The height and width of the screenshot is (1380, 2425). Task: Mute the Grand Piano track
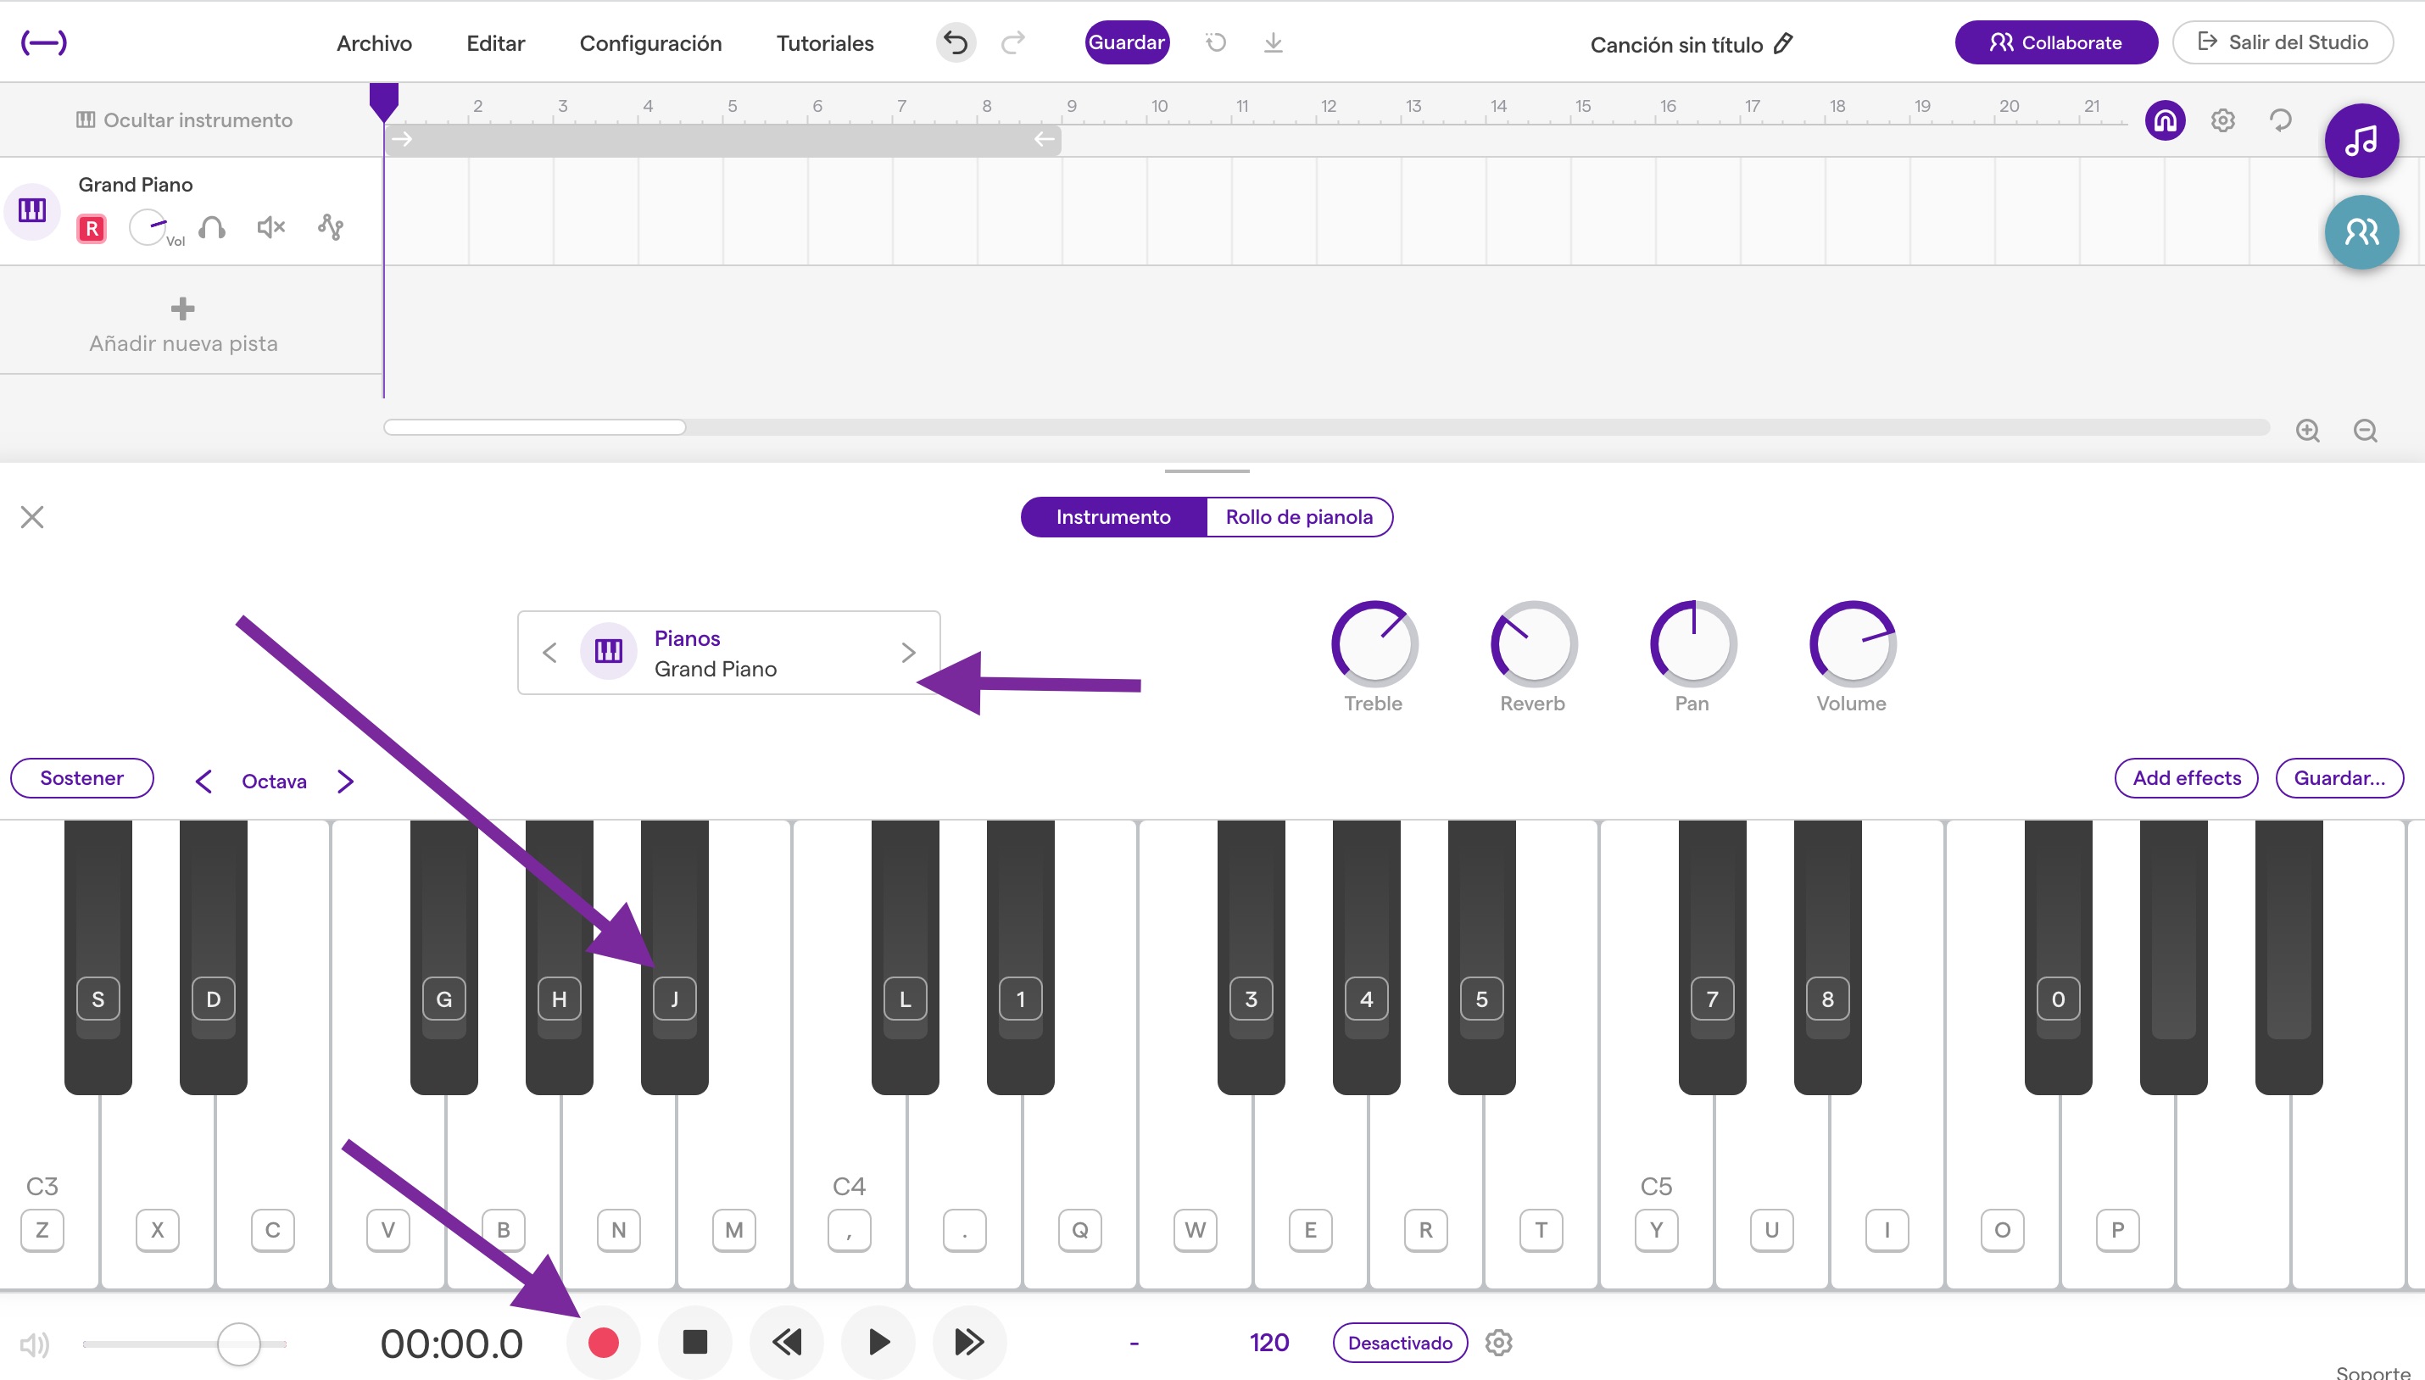pyautogui.click(x=270, y=227)
